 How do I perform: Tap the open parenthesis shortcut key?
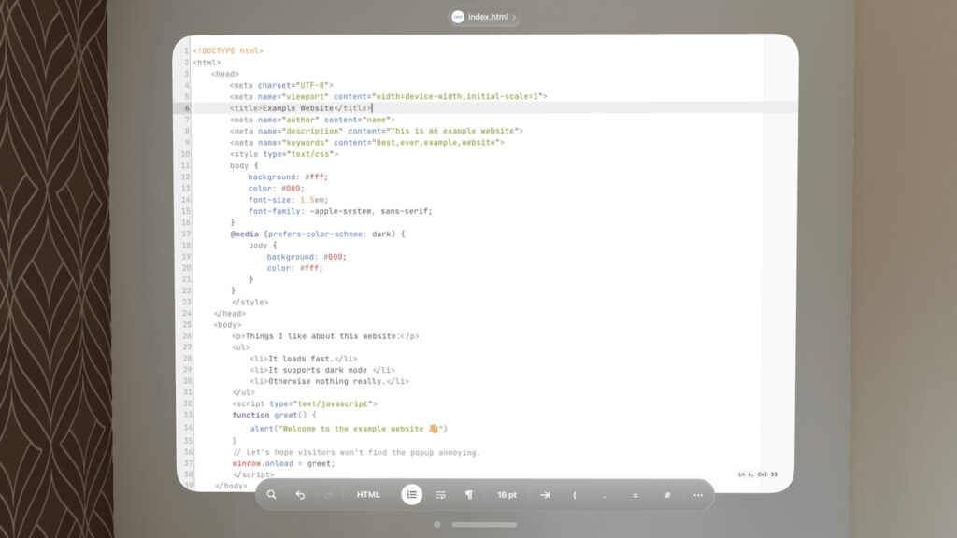click(575, 495)
